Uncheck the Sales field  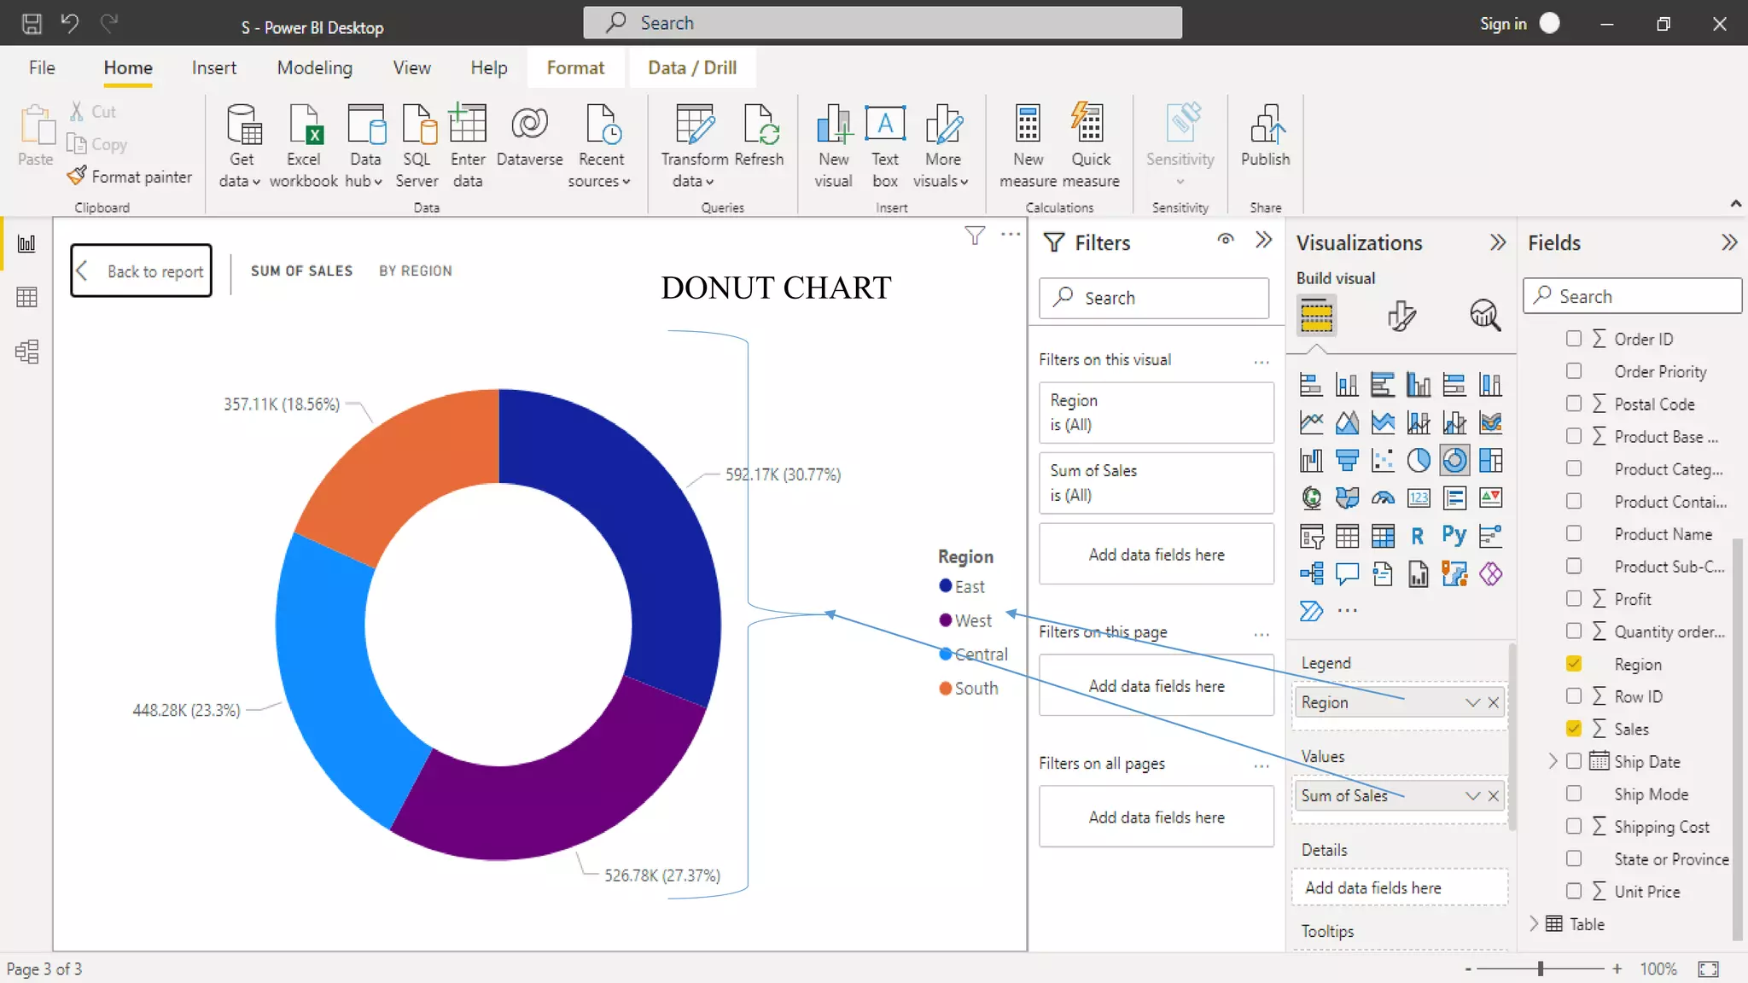(1574, 729)
